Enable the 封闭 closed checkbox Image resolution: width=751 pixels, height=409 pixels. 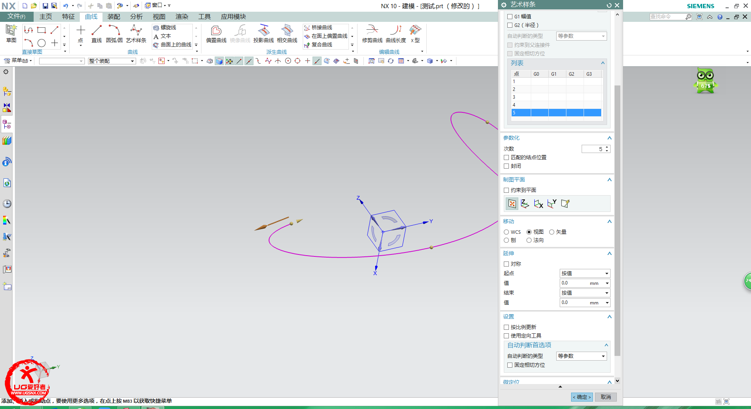pos(507,166)
